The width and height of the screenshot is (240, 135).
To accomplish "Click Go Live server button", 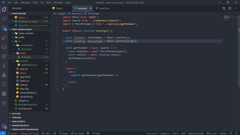I will [x=212, y=133].
